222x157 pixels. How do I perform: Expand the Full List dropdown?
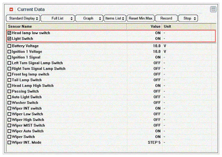(x=58, y=18)
